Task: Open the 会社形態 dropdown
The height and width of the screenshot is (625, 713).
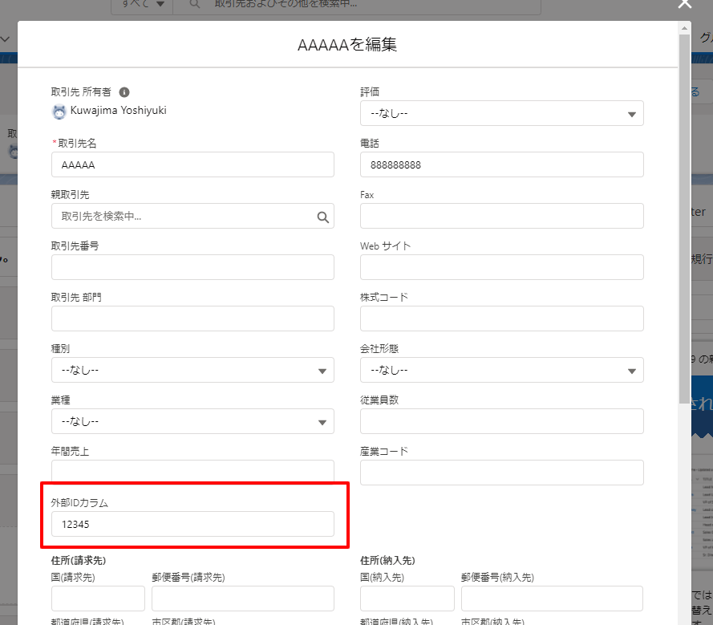Action: coord(501,371)
